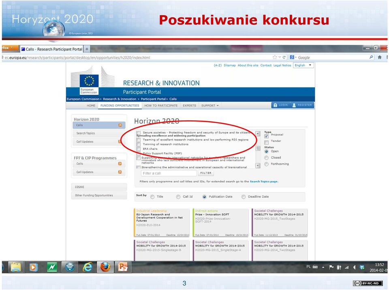The width and height of the screenshot is (389, 290).
Task: Click scroll-up arrow of programme list
Action: coord(258,134)
